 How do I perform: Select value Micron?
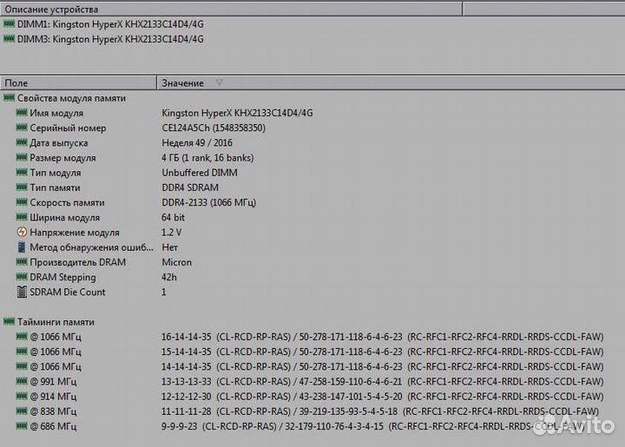click(176, 262)
